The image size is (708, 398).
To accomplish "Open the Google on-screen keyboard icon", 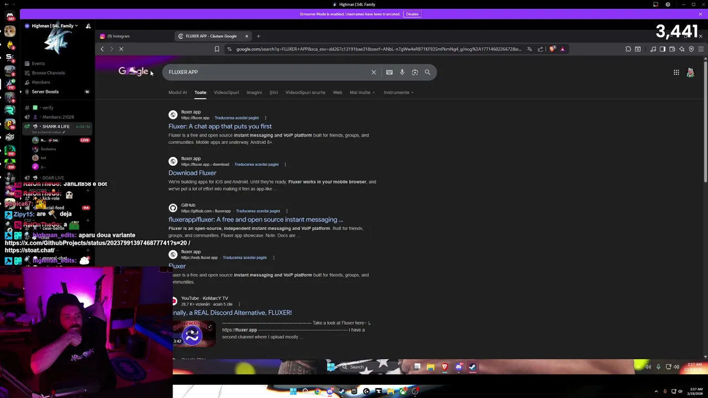I will (389, 72).
